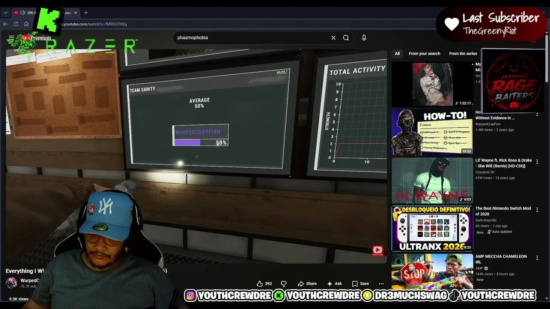Image resolution: width=550 pixels, height=309 pixels.
Task: Open more options for Lil' Wayne video
Action: 537,162
